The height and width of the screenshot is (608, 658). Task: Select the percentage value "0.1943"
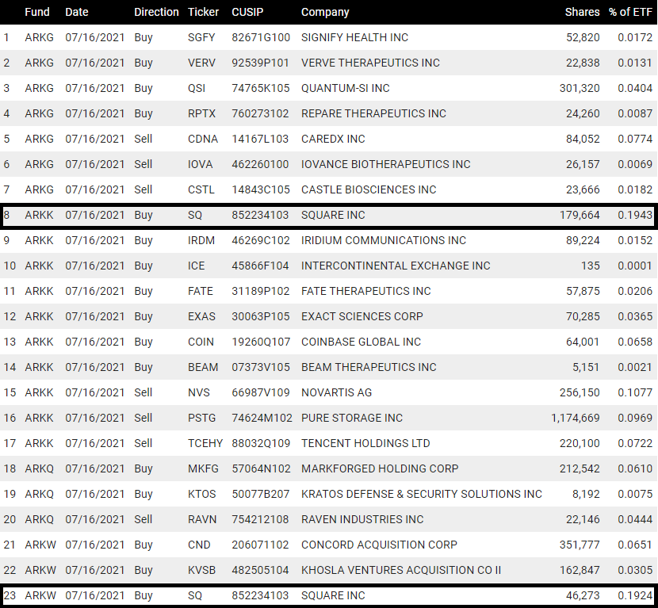[635, 215]
